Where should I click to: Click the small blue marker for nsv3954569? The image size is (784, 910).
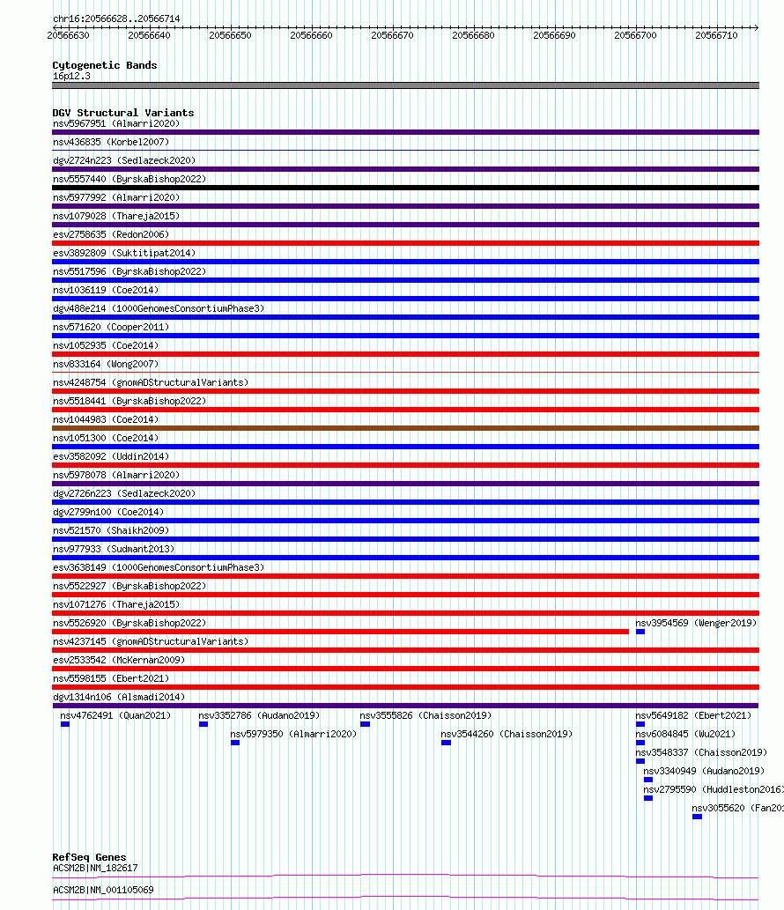click(x=640, y=632)
